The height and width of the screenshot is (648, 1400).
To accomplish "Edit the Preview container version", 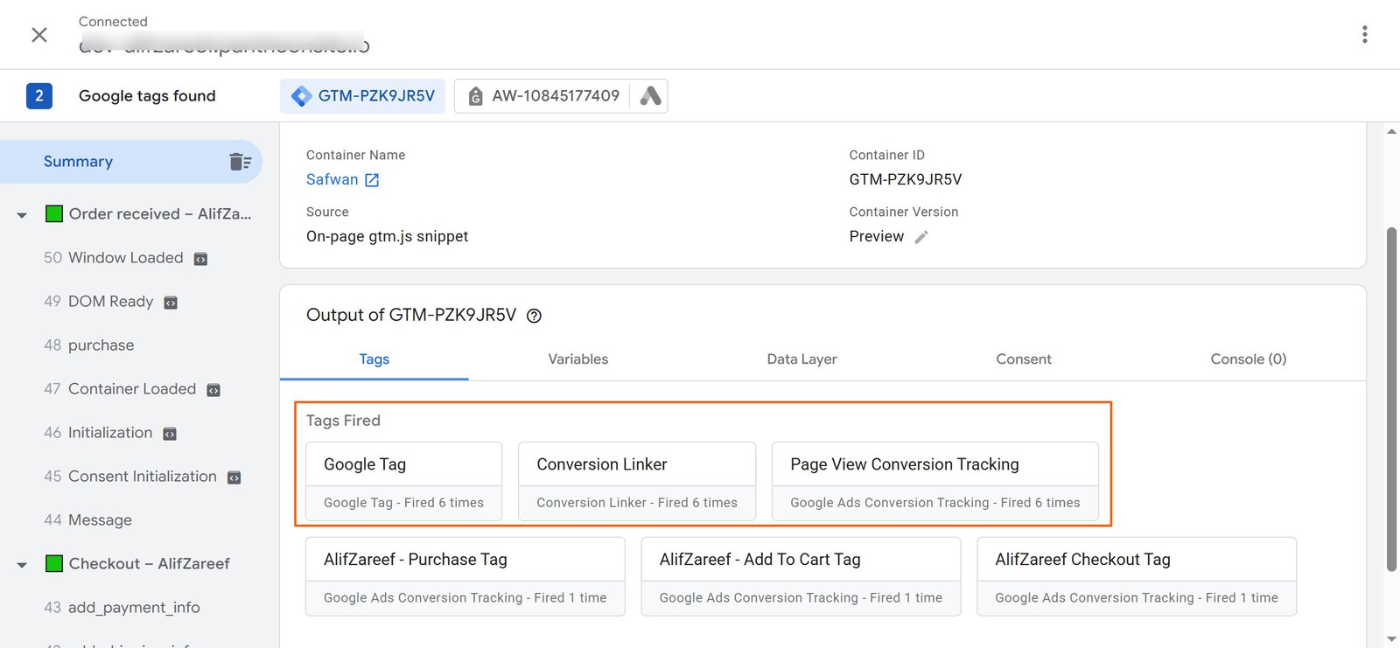I will pyautogui.click(x=921, y=237).
